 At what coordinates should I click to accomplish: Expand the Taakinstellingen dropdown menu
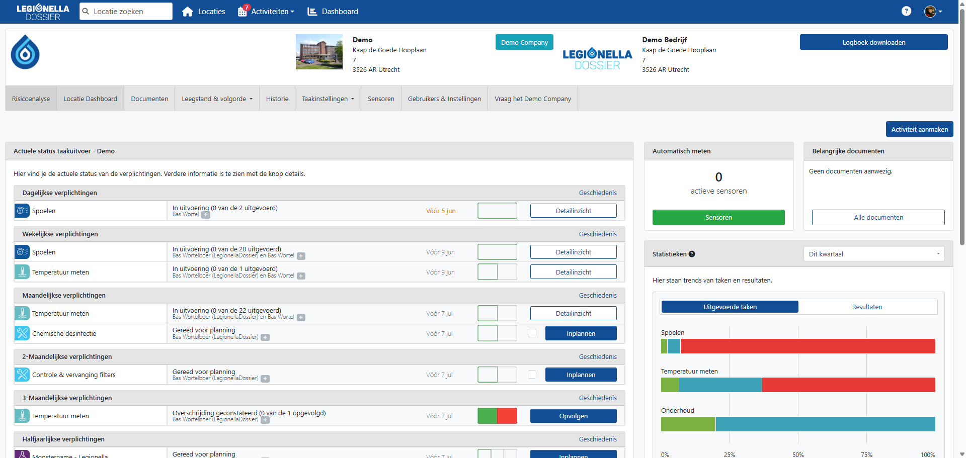(328, 99)
